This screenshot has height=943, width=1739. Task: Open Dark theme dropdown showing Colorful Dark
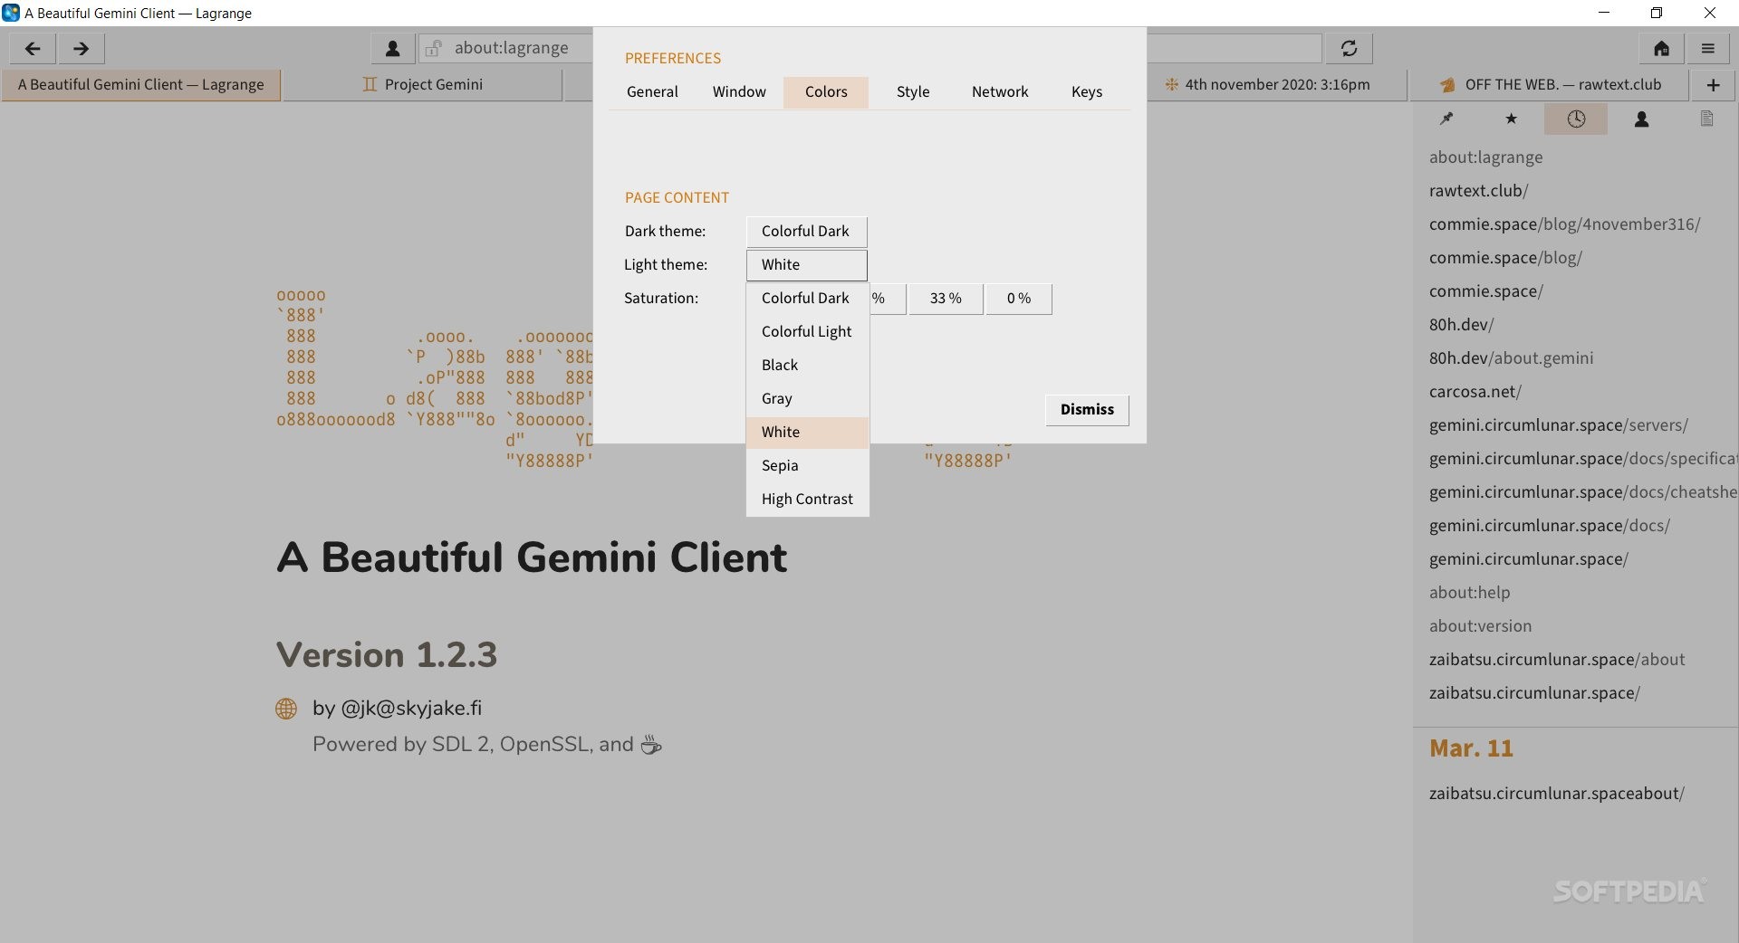click(806, 232)
